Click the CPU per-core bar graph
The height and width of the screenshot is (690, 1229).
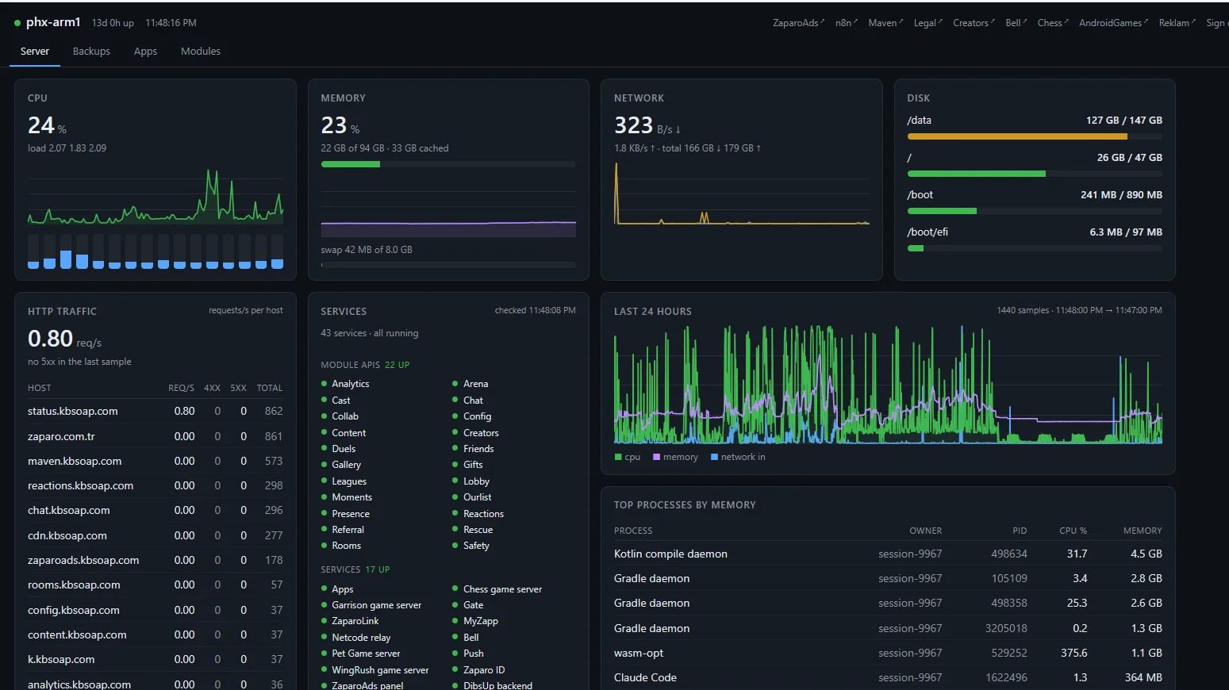pos(156,251)
